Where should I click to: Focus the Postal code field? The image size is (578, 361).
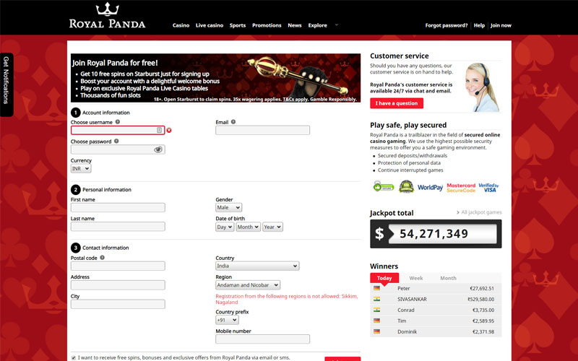click(118, 266)
